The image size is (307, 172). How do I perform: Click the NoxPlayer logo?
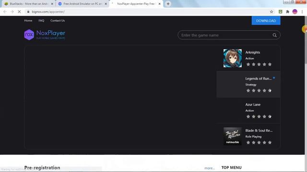45,35
